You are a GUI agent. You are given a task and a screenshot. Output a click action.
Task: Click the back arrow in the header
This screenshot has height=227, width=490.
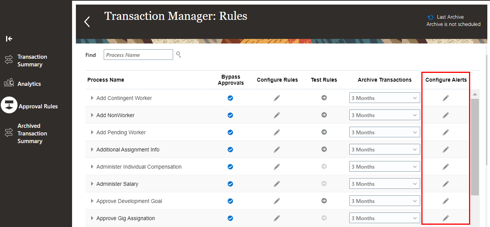point(87,21)
